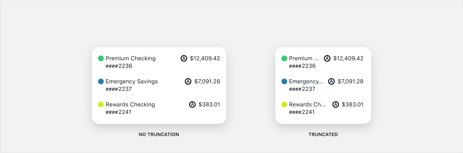Click blue dot beside truncated Emergency... label

click(284, 81)
